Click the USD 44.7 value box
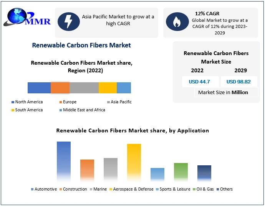The width and height of the screenshot is (265, 207). pyautogui.click(x=200, y=81)
